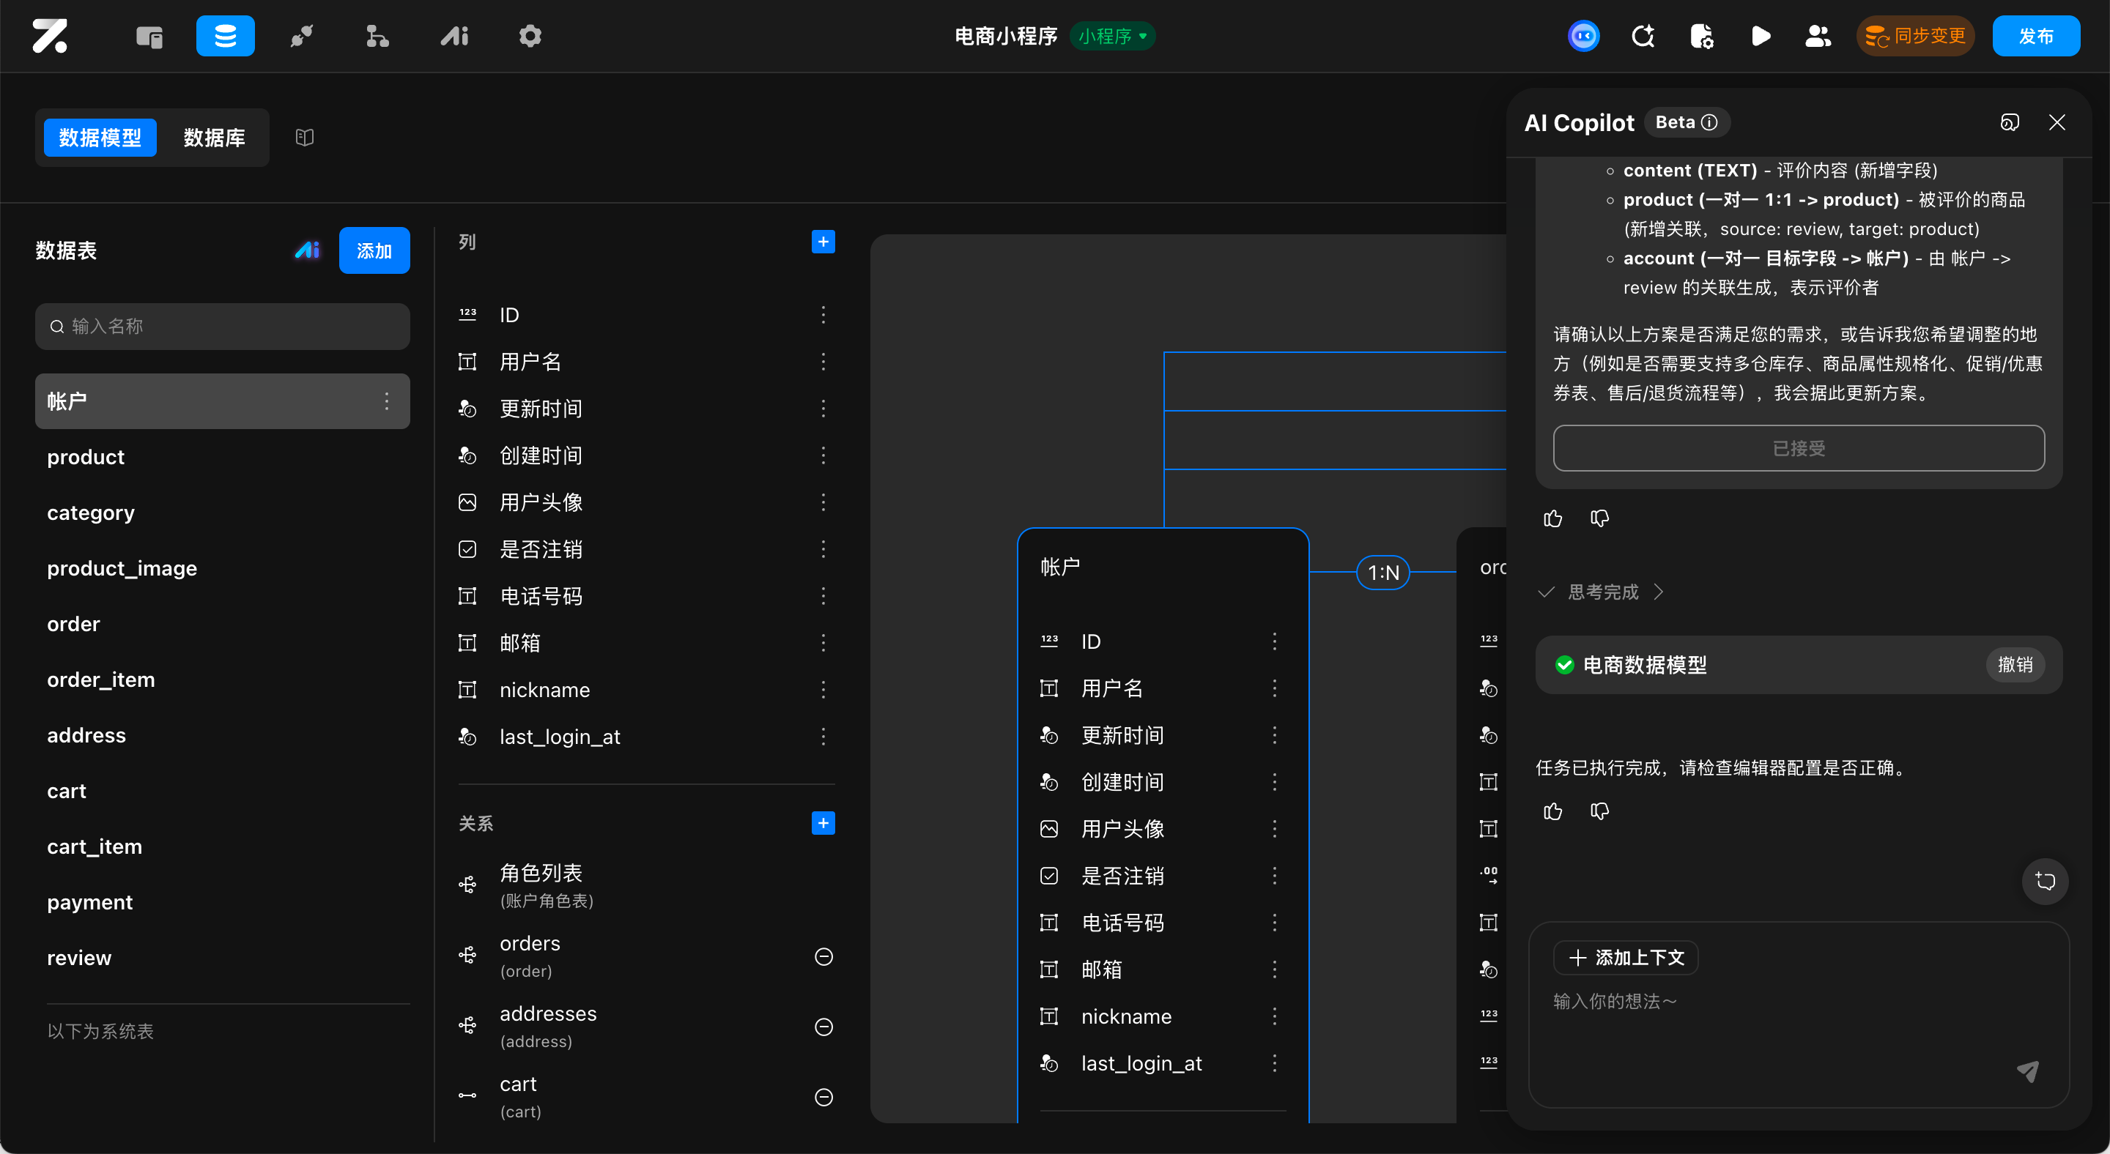Click the 邮箱 column in list
Image resolution: width=2110 pixels, height=1154 pixels.
645,642
